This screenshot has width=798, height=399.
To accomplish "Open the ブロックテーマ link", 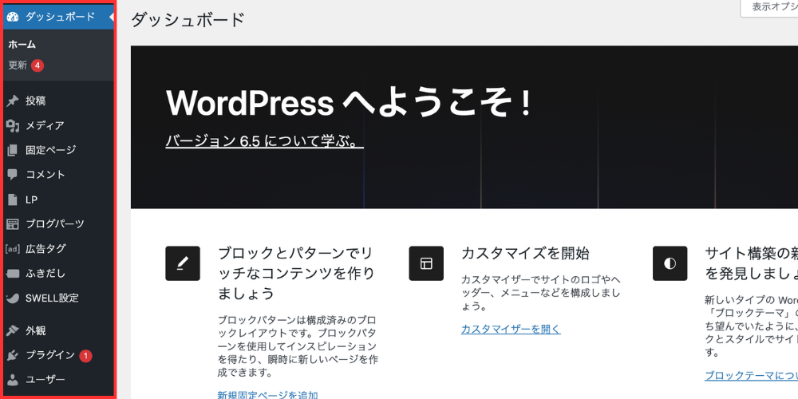I will click(750, 376).
